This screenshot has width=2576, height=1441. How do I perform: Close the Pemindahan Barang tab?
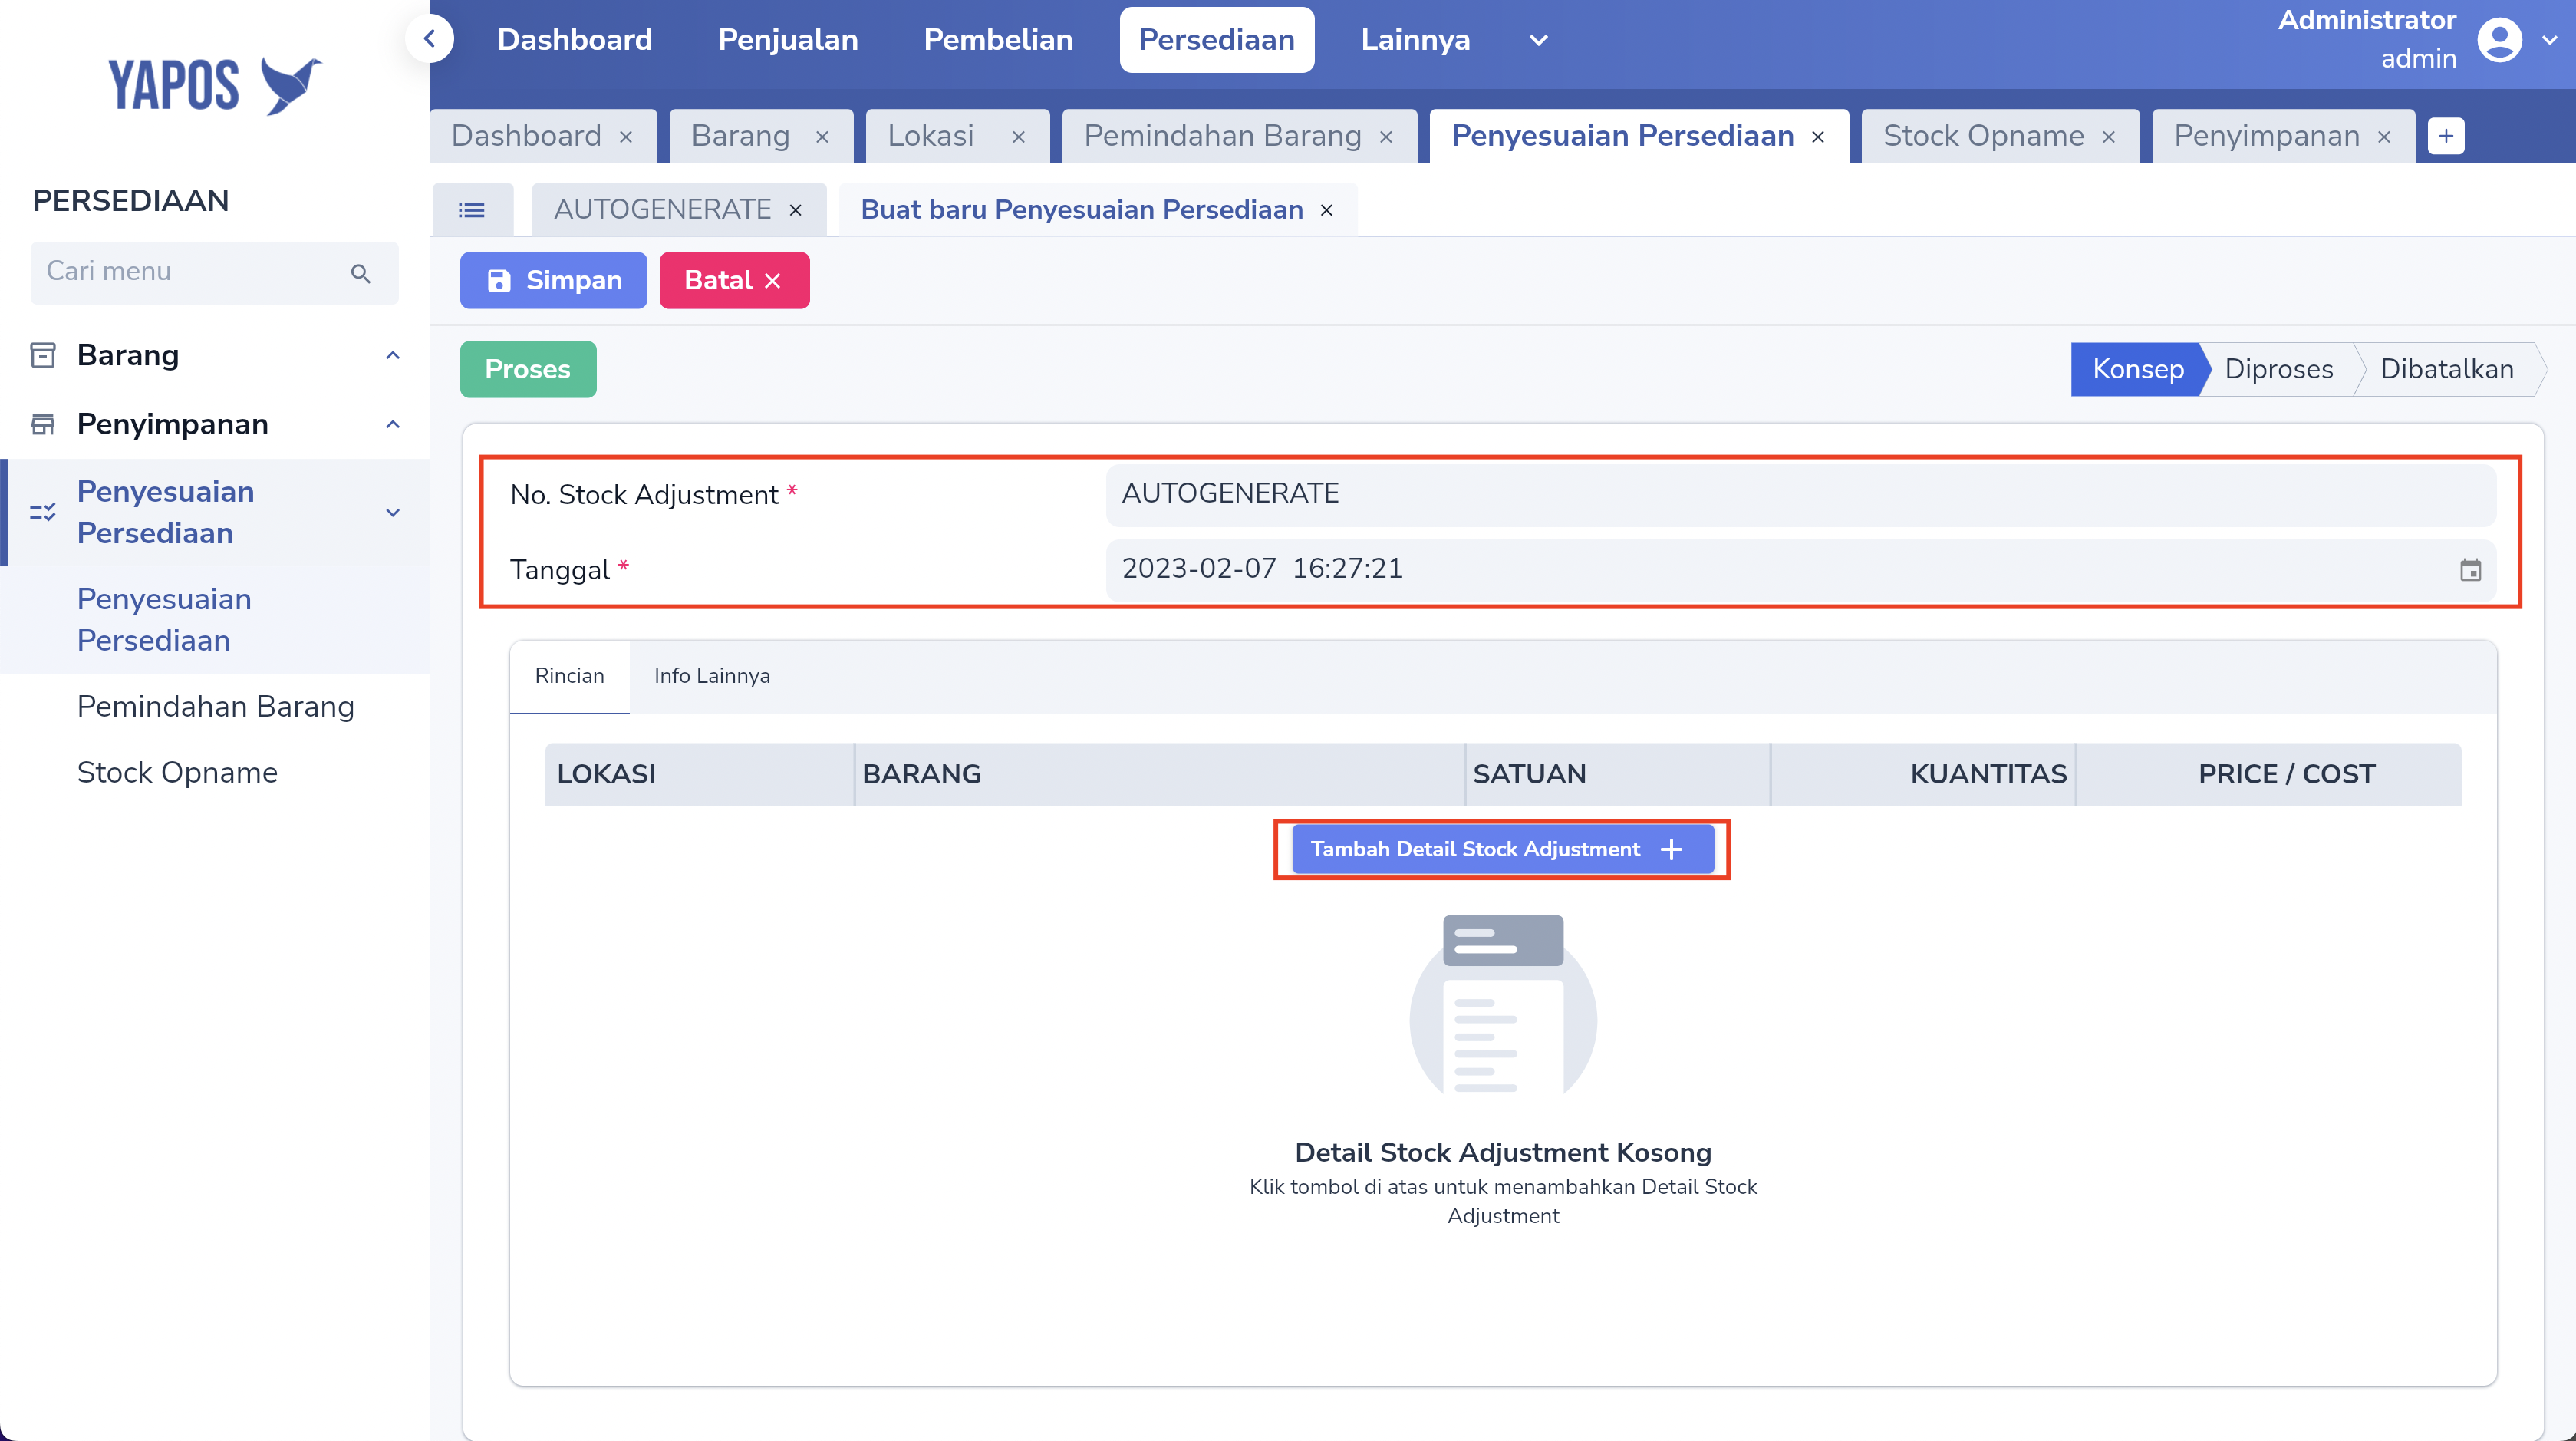coord(1386,137)
